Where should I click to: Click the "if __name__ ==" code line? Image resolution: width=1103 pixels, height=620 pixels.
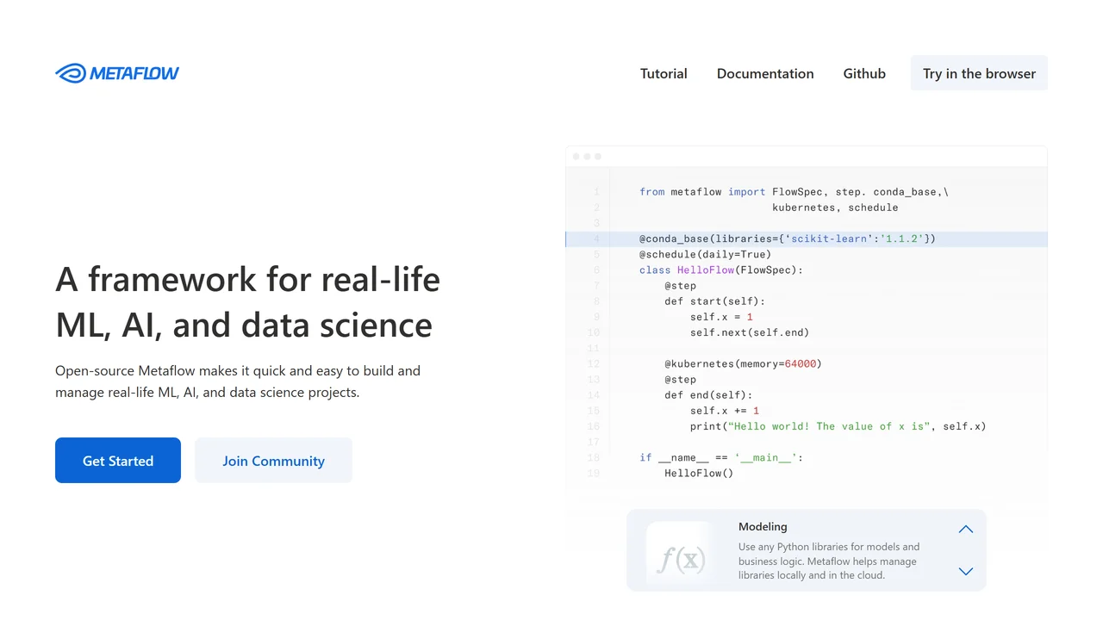pos(721,457)
